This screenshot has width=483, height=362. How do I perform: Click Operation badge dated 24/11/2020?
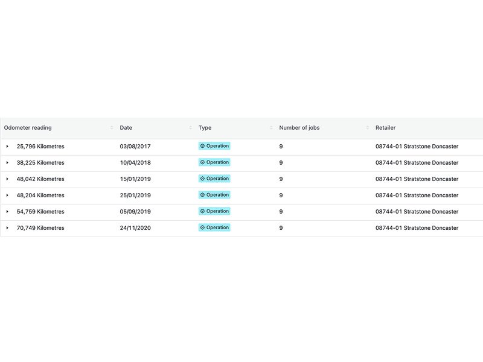pos(214,227)
